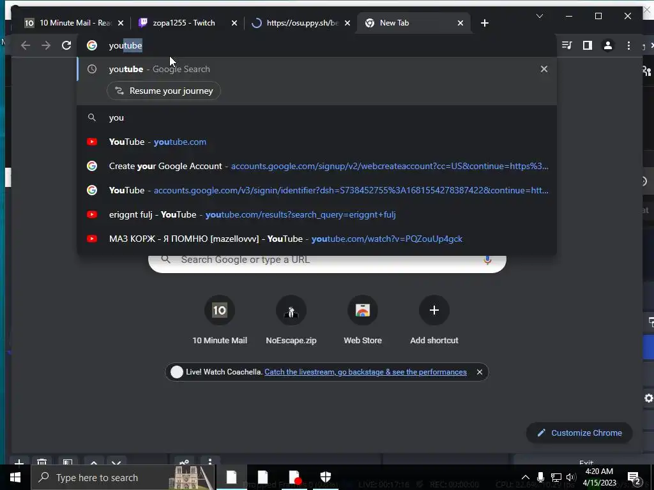The width and height of the screenshot is (654, 490).
Task: Dismiss the Coachella promo banner
Action: 479,372
